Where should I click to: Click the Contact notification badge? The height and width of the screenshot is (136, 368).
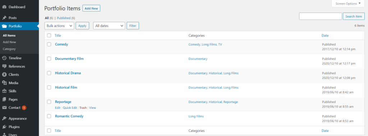pyautogui.click(x=24, y=108)
